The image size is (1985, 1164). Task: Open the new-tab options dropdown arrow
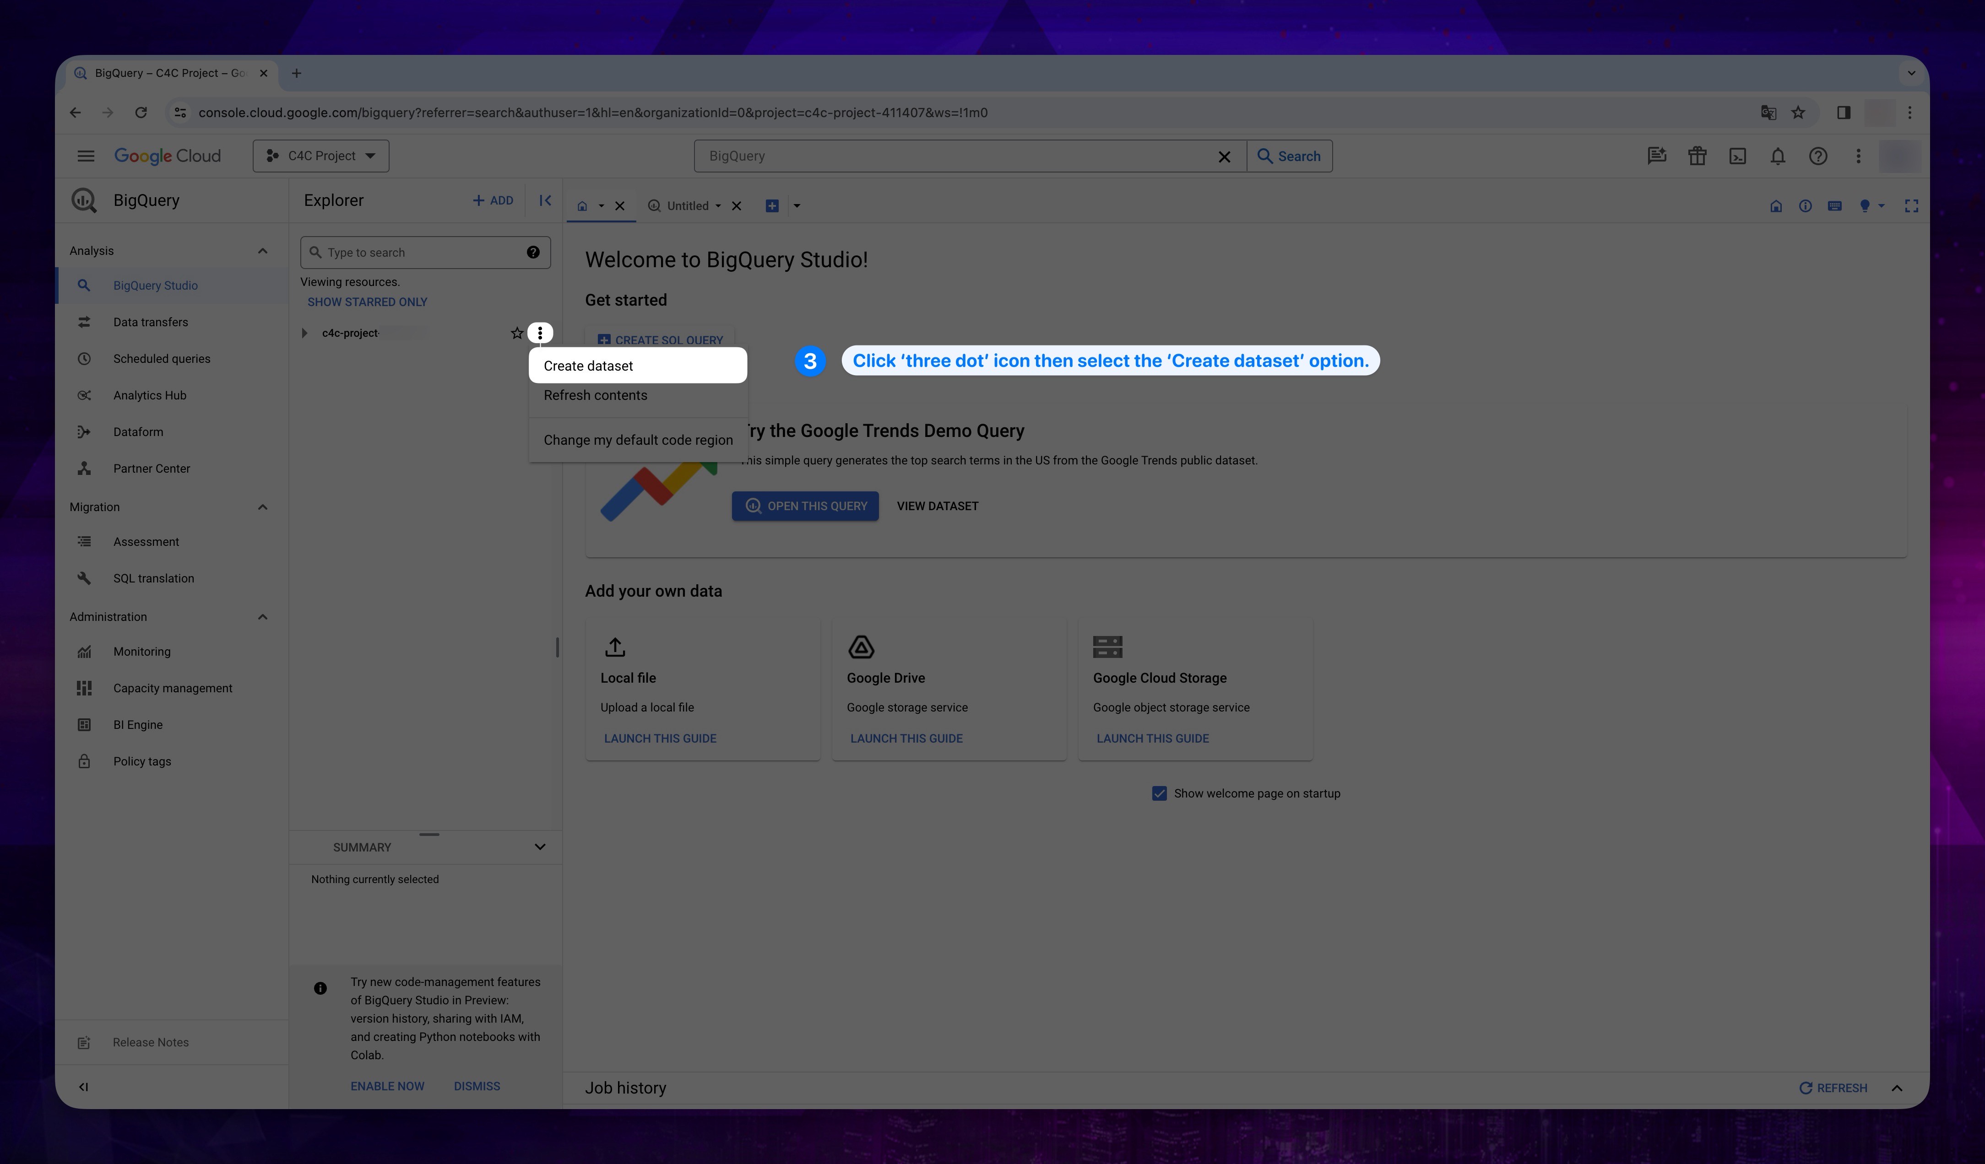[797, 206]
